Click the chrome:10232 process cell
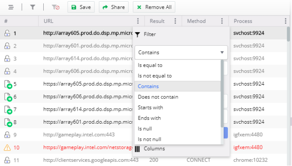 click(x=250, y=160)
